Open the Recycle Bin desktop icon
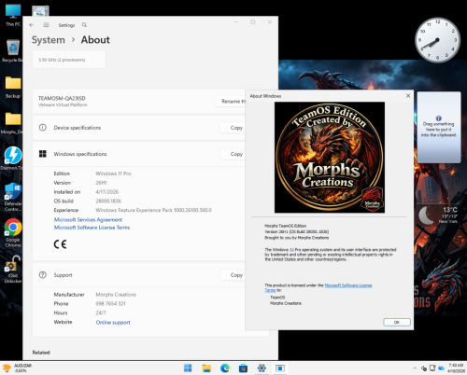This screenshot has height=375, width=467. (13, 50)
